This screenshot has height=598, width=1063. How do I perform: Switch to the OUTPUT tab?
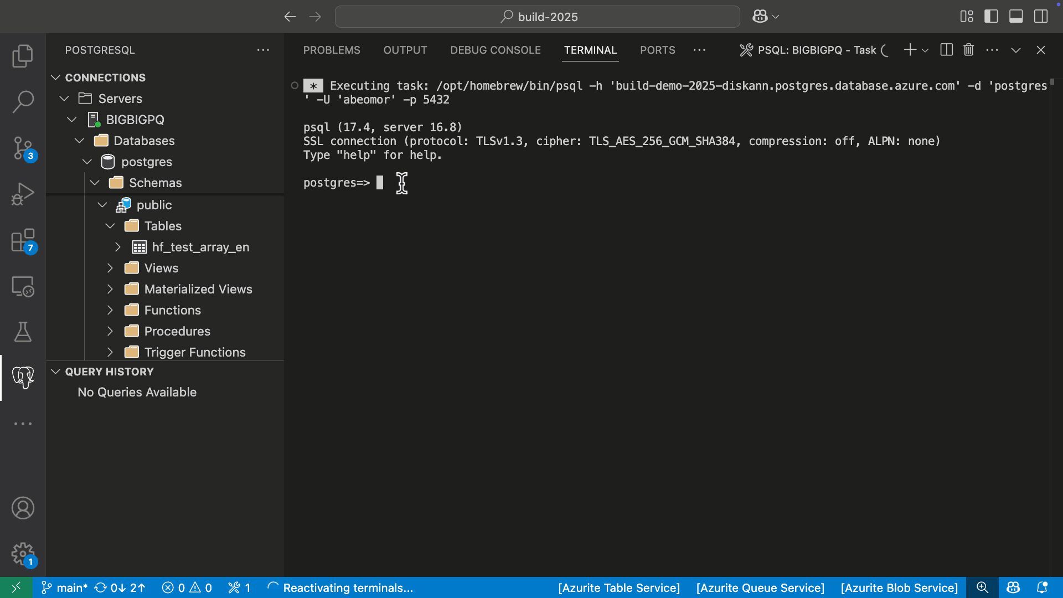click(405, 50)
